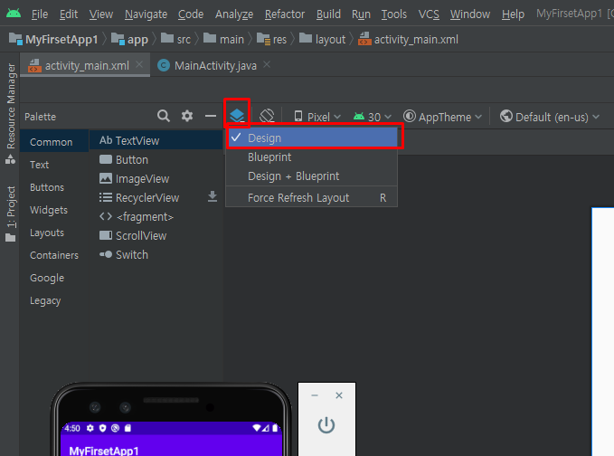The image size is (614, 456).
Task: Open the File menu
Action: pos(40,14)
